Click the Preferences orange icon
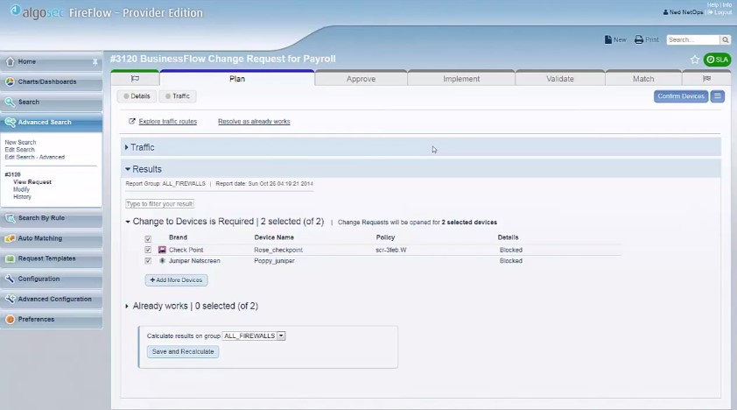Screen dimensions: 737x410 (10, 319)
